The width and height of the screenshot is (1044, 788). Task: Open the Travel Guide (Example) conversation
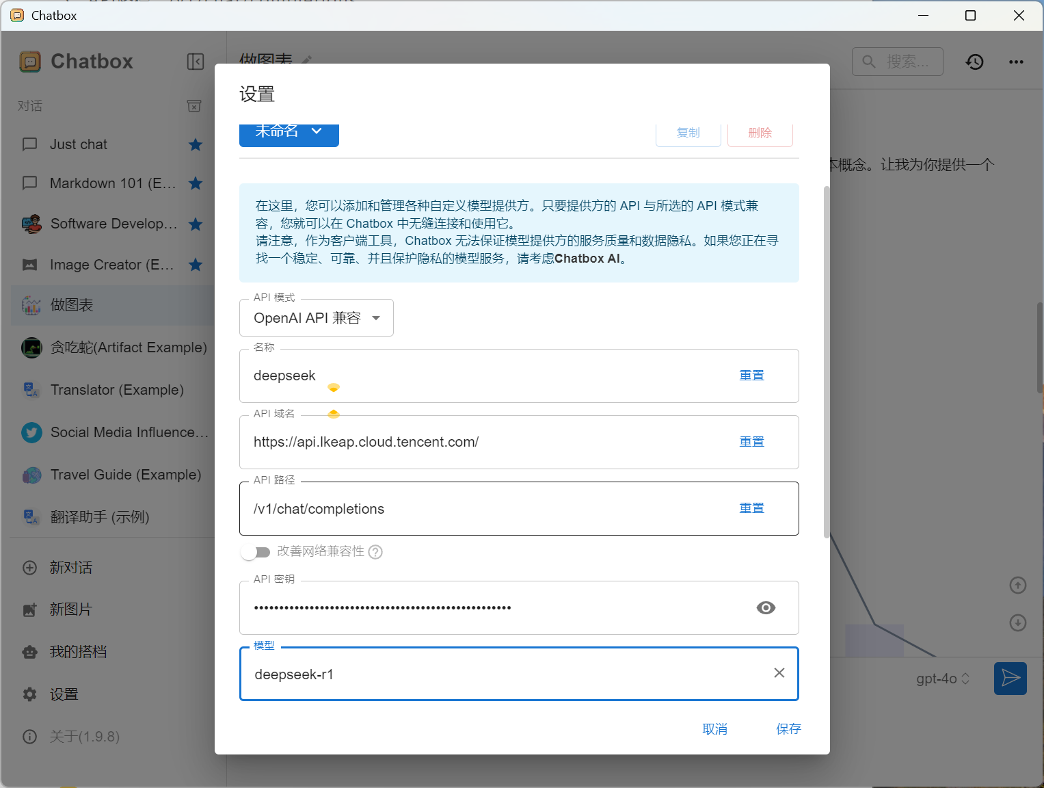113,475
